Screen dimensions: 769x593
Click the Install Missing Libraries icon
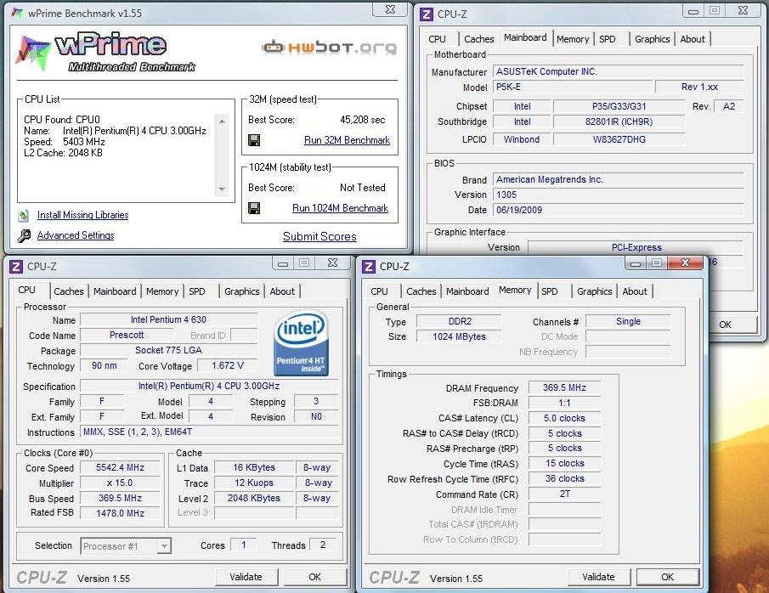click(x=23, y=215)
